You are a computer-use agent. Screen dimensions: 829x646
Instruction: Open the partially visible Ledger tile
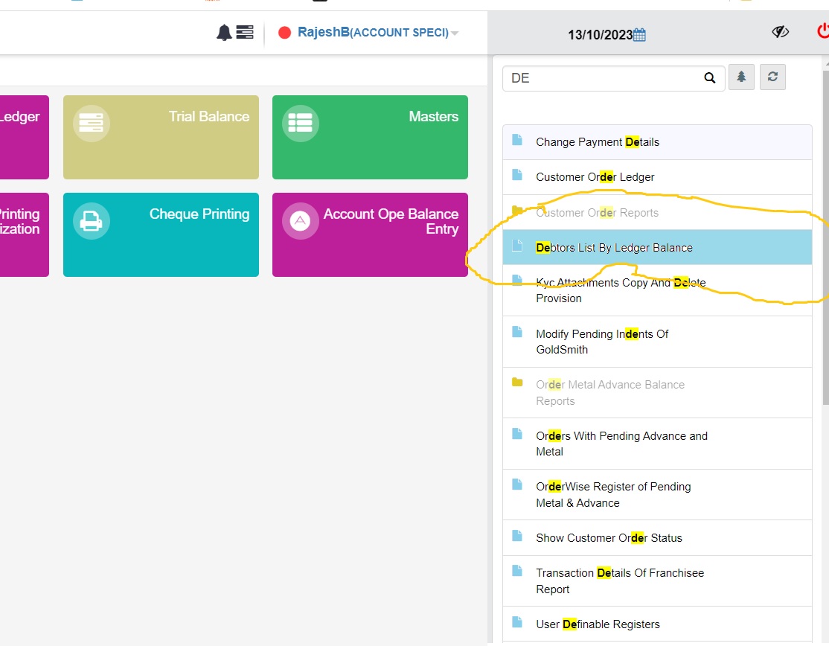pos(25,138)
